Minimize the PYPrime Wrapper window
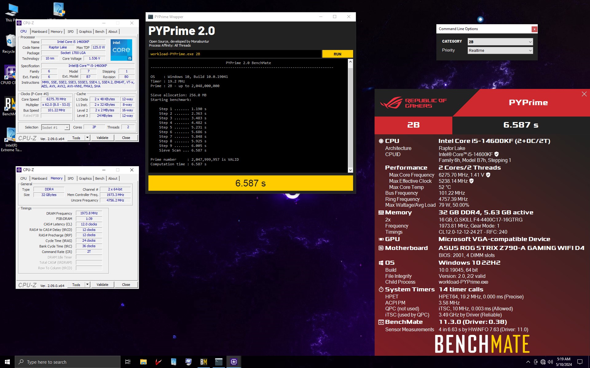Viewport: 590px width, 368px height. [321, 17]
